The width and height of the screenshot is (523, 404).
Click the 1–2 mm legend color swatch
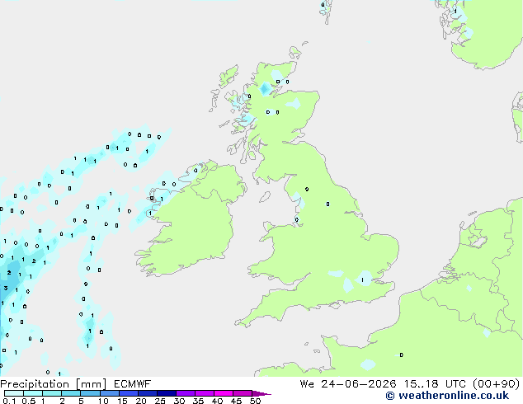[52, 393]
